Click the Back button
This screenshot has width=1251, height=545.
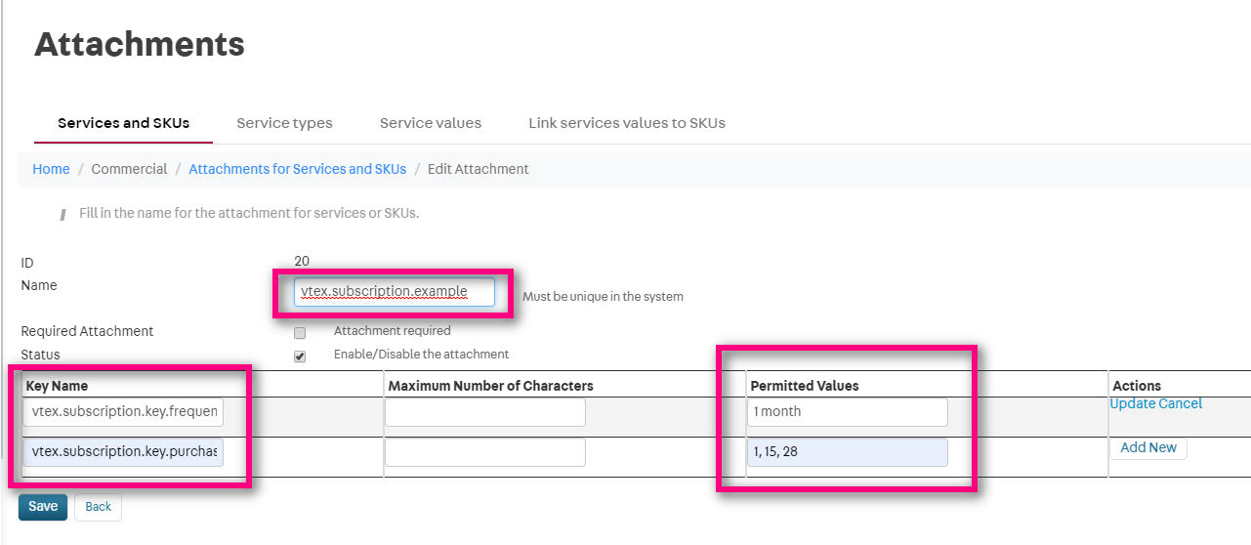(x=98, y=507)
